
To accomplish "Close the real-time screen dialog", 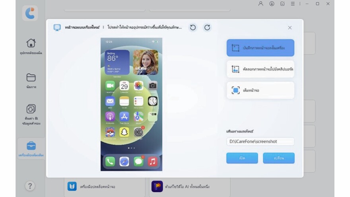I will click(290, 27).
